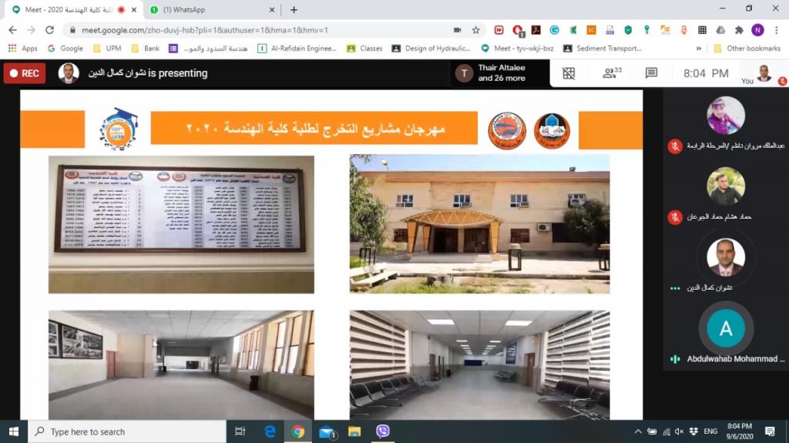789x443 pixels.
Task: Reload the Google Meet page
Action: click(x=49, y=30)
